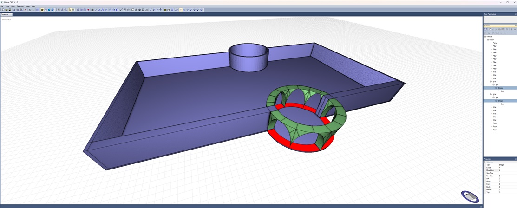The width and height of the screenshot is (517, 208).
Task: Select the first highlighted Bridge tree item
Action: pos(501,88)
